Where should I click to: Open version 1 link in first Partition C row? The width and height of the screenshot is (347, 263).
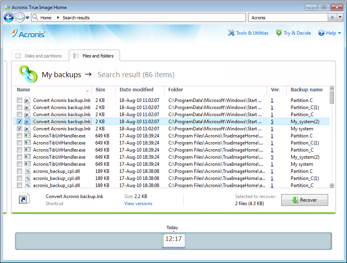(x=272, y=100)
